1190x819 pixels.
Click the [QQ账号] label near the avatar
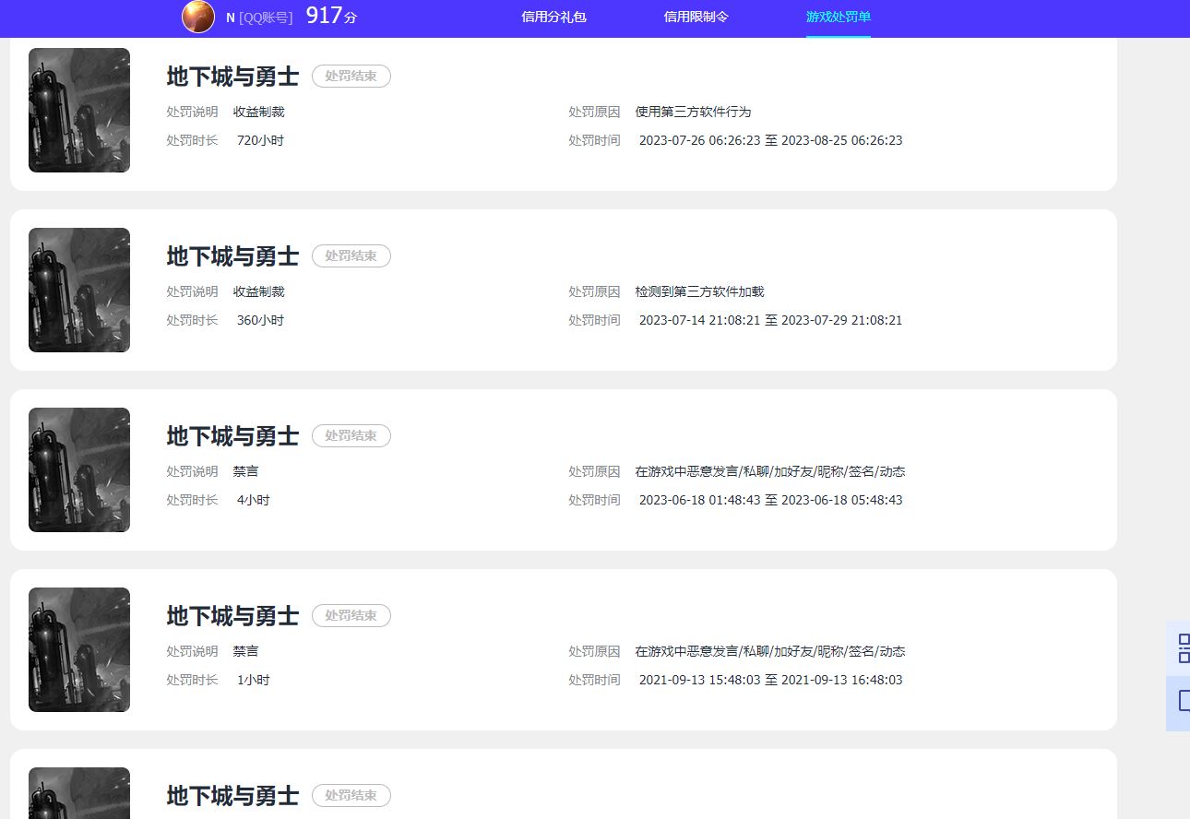point(266,18)
